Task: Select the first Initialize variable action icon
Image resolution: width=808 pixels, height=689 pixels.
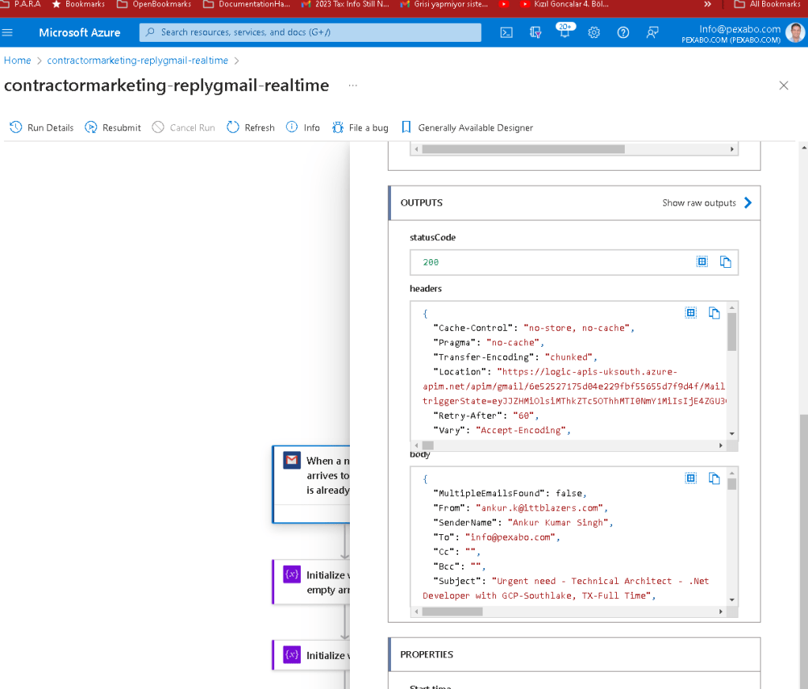Action: 291,574
